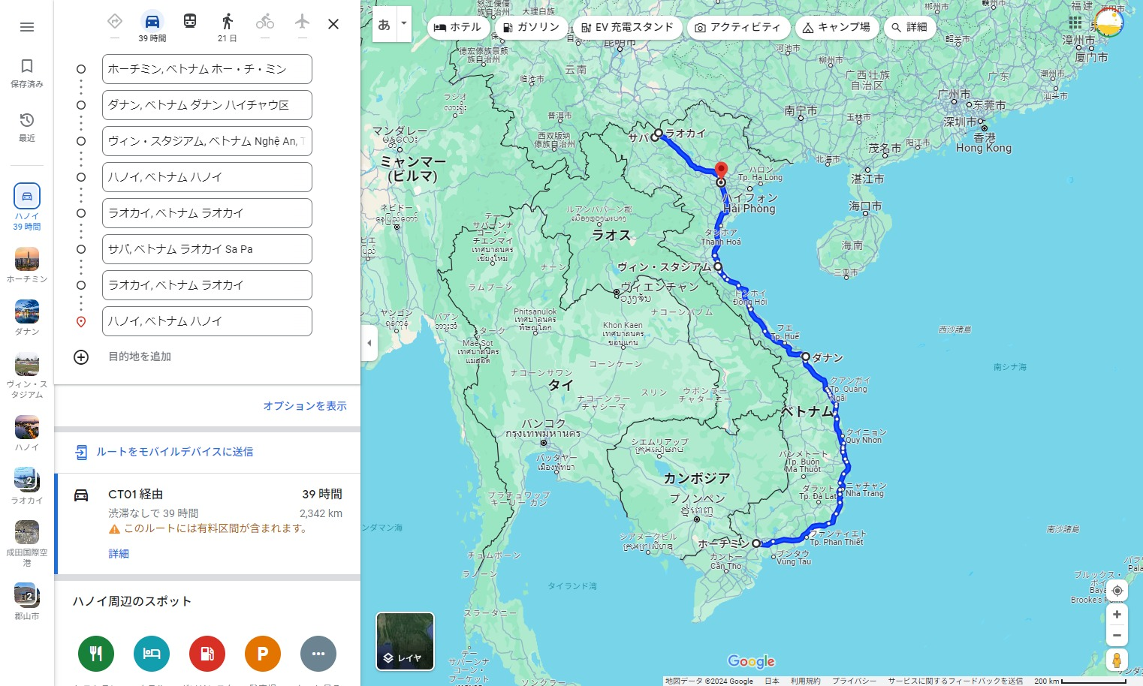Click the send-to-mobile device icon
The image size is (1143, 686).
(x=81, y=452)
